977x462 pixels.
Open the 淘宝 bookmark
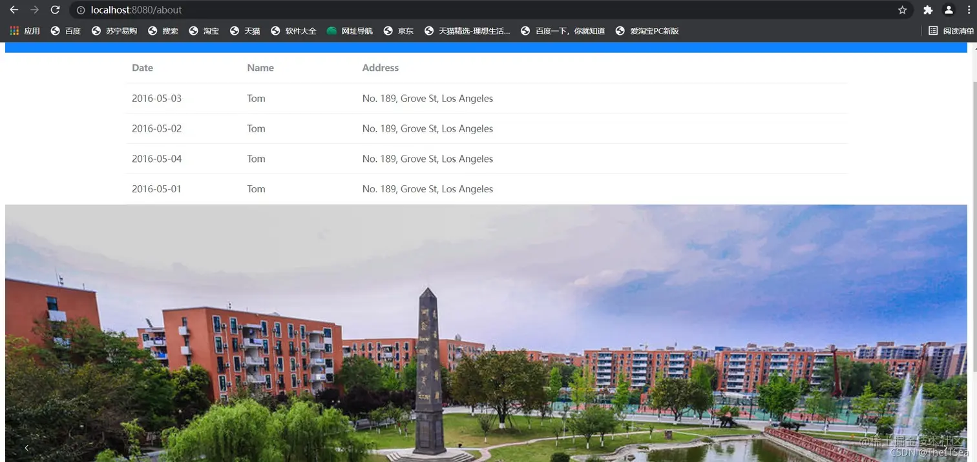pyautogui.click(x=204, y=31)
